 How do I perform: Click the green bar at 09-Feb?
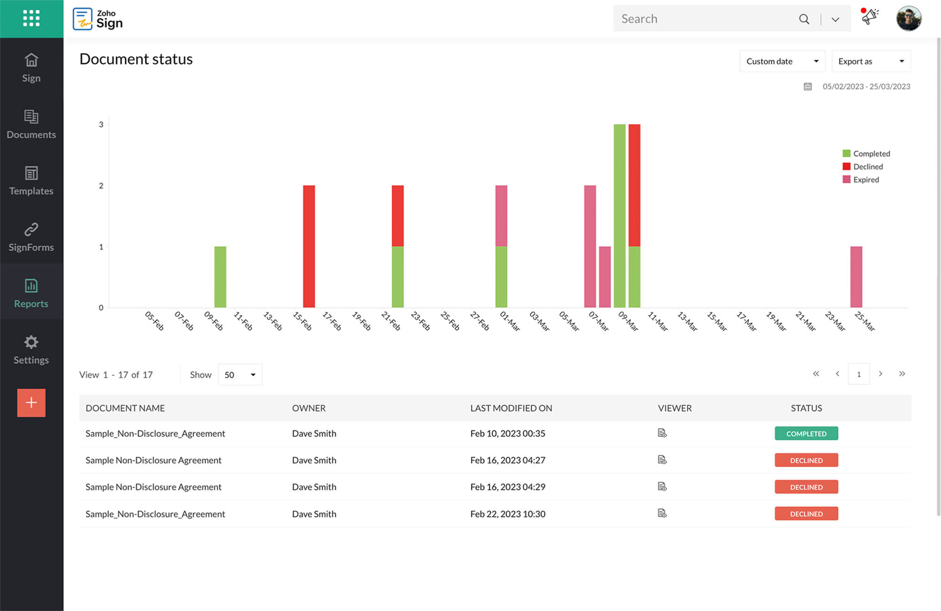point(220,277)
